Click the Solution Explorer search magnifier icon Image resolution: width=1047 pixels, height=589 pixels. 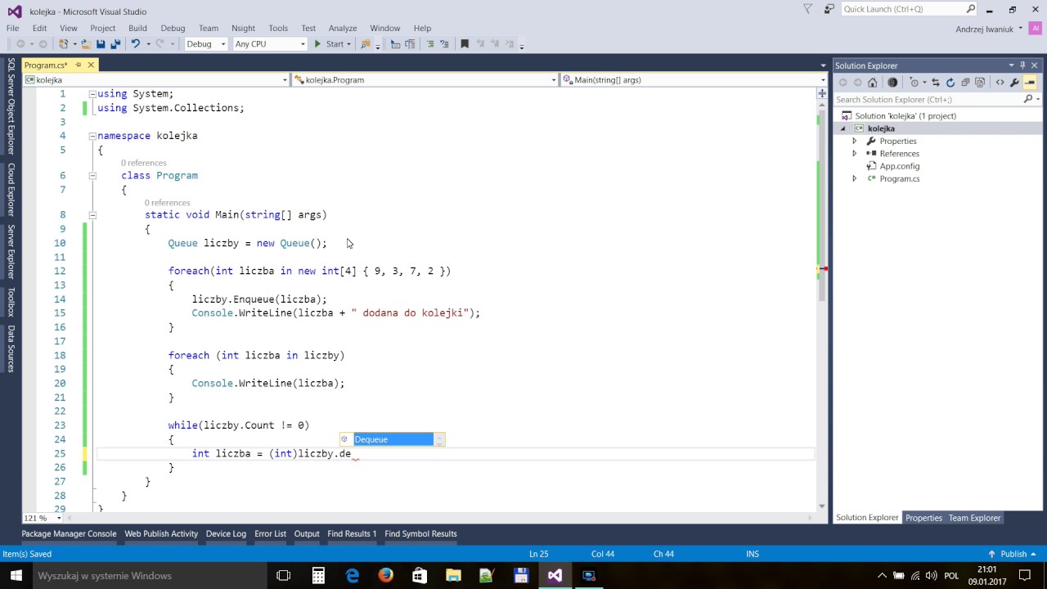coord(1028,99)
